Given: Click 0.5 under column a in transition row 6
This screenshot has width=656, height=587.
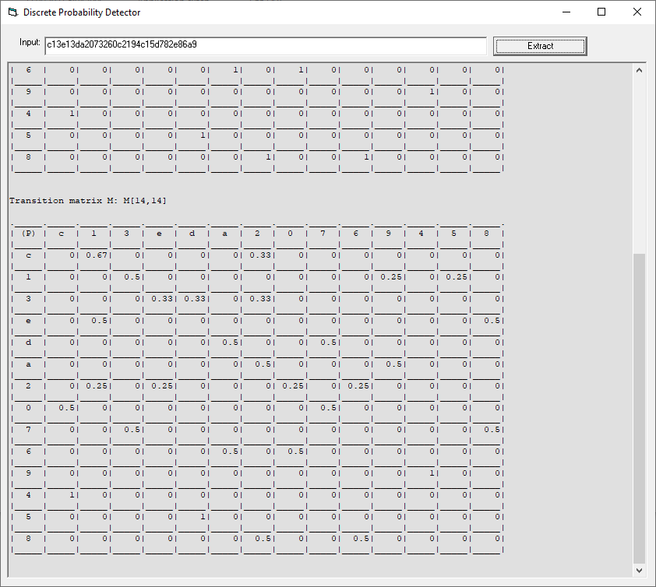Looking at the screenshot, I should (x=230, y=451).
